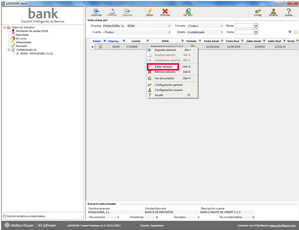Sort by the Notas column header

291,41
